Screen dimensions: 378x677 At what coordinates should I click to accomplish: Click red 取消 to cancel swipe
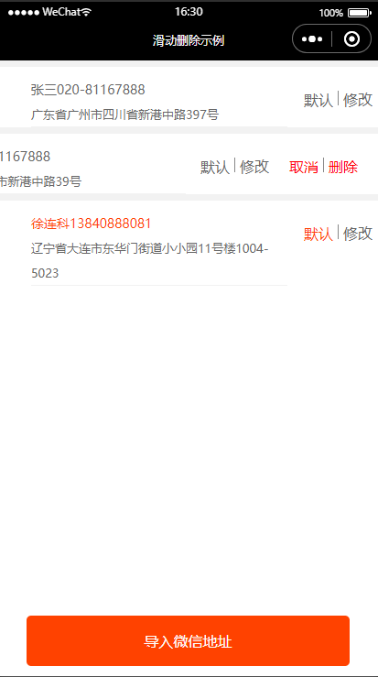304,167
